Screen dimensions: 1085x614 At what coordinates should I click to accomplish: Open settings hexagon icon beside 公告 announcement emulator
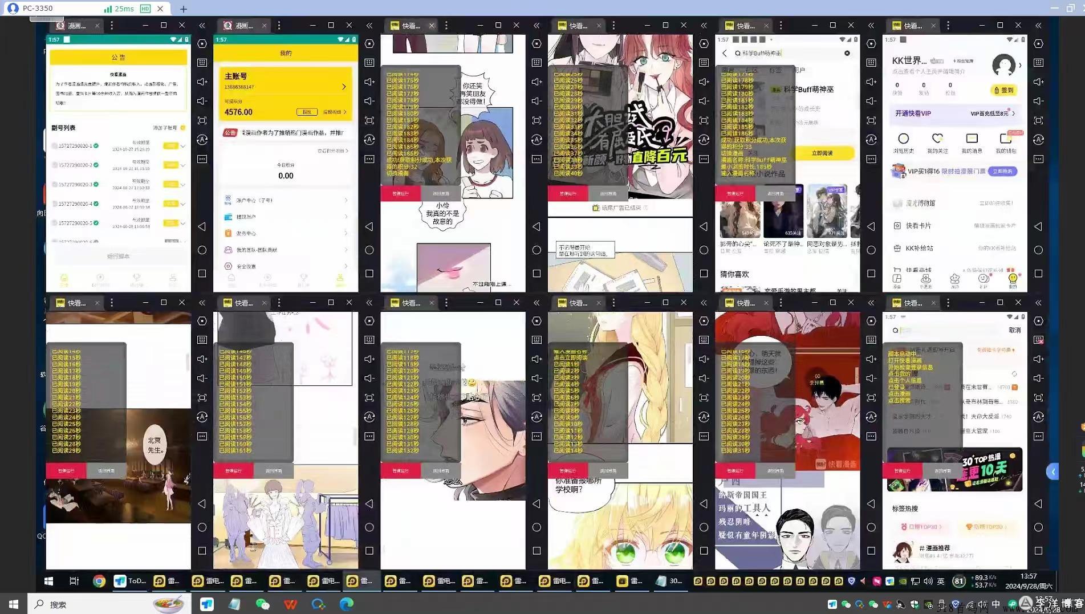coord(202,44)
